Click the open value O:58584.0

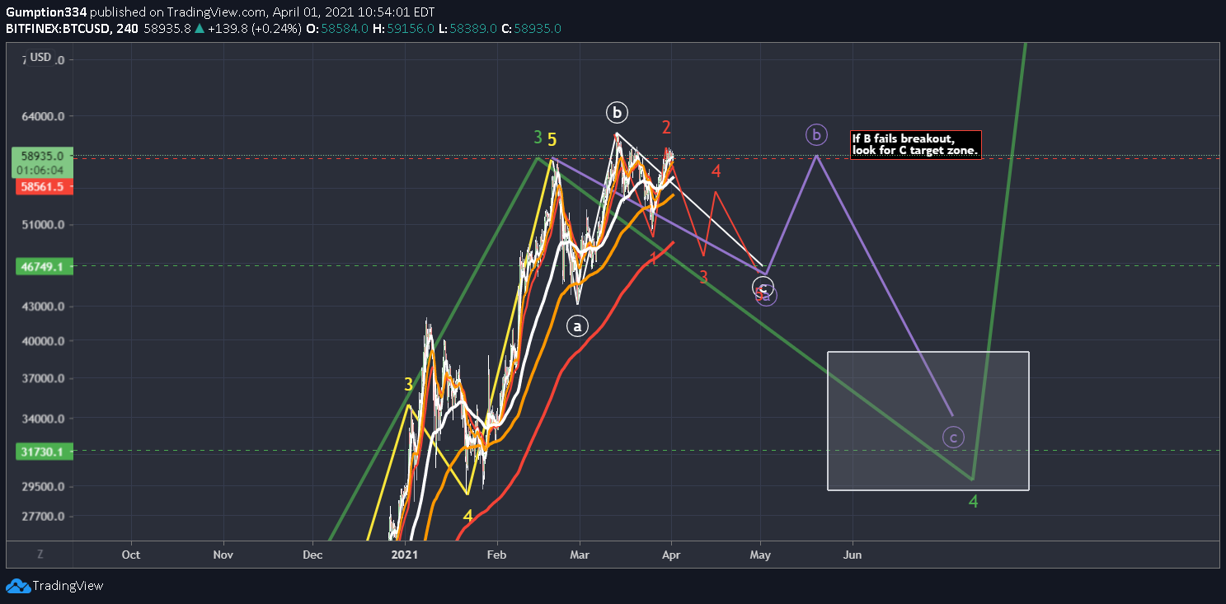click(x=337, y=28)
